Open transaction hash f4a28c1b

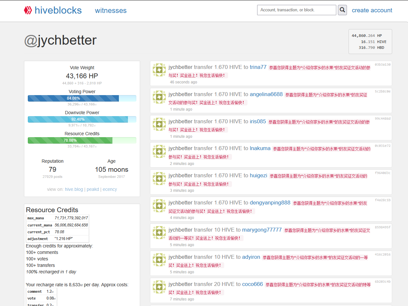pos(382,200)
